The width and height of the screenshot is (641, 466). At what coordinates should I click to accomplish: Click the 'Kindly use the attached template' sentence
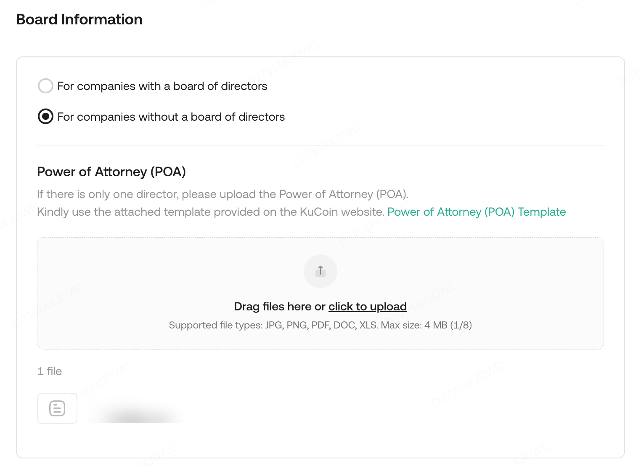pyautogui.click(x=210, y=212)
